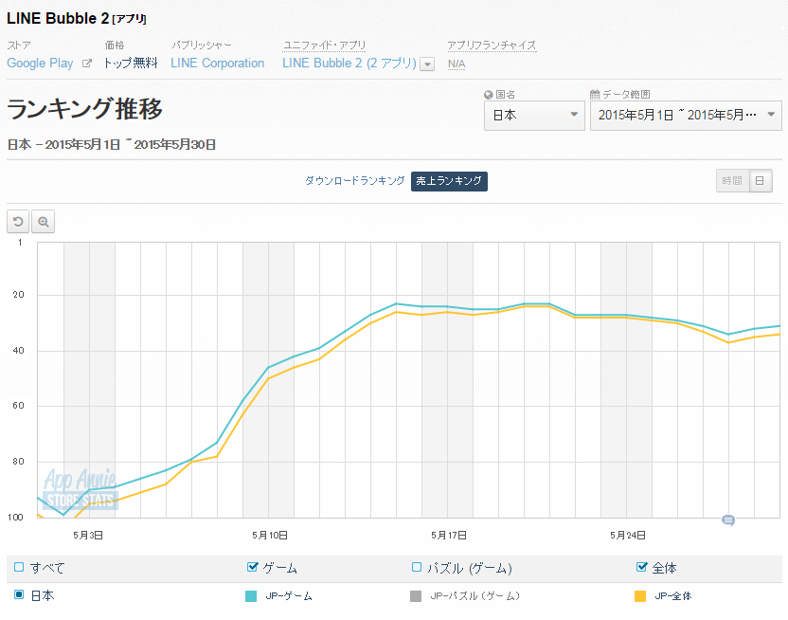The image size is (788, 620).
Task: Click the JP-ゲーム teal color swatch
Action: coord(251,596)
